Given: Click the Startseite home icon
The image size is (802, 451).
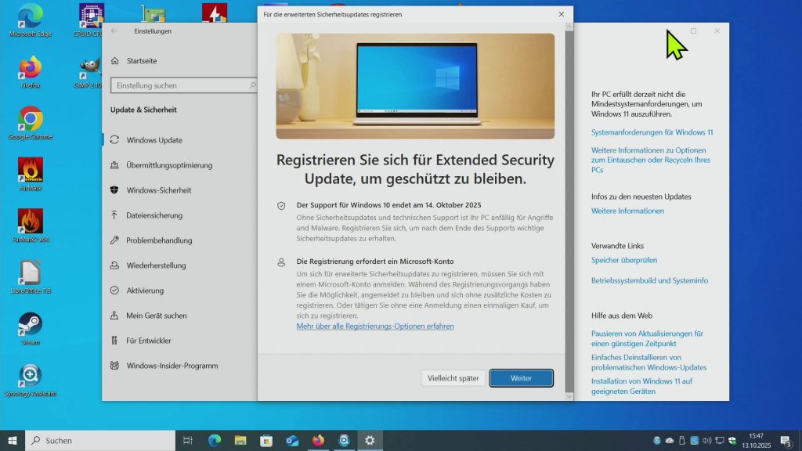Looking at the screenshot, I should pos(114,60).
